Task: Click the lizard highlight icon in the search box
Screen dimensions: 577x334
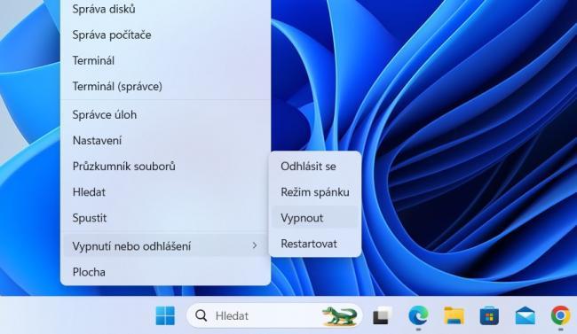Action: click(x=340, y=315)
